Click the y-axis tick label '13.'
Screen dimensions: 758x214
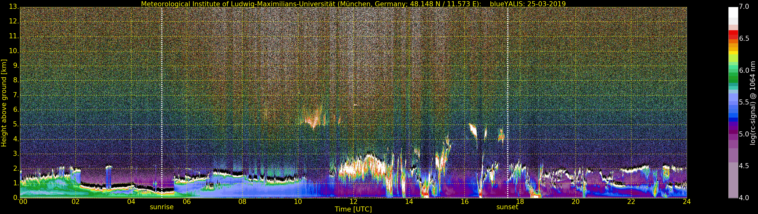(14, 7)
